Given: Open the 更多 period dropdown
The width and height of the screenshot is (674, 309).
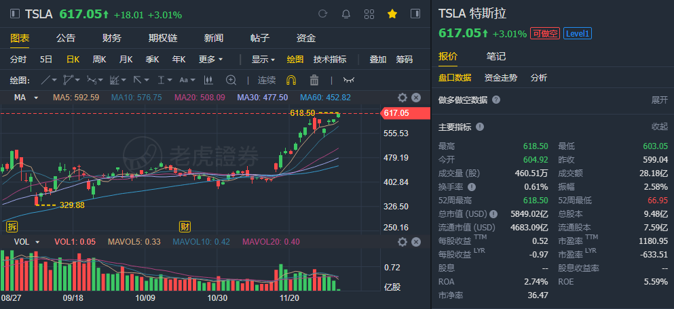Looking at the screenshot, I should tap(210, 60).
